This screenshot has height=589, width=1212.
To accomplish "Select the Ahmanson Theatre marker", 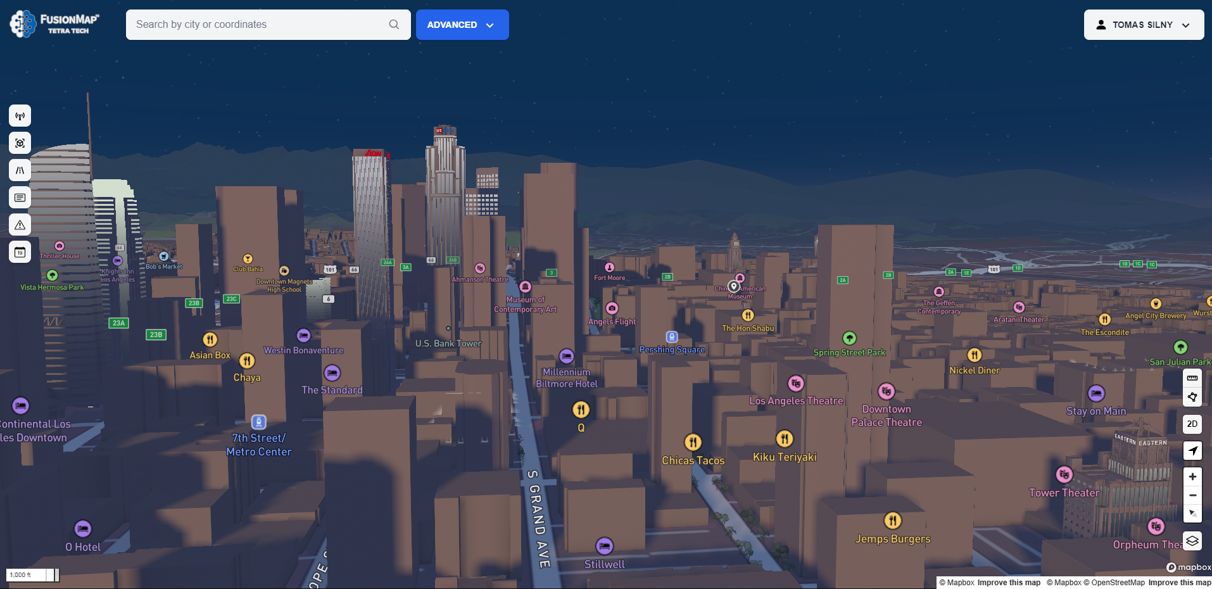I will click(x=480, y=269).
